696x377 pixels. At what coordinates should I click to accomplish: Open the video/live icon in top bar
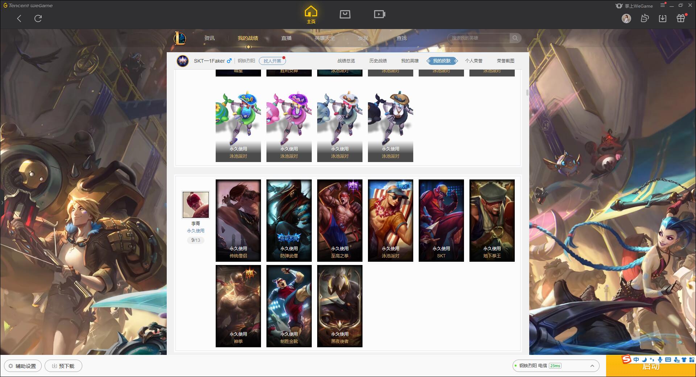[x=380, y=14]
